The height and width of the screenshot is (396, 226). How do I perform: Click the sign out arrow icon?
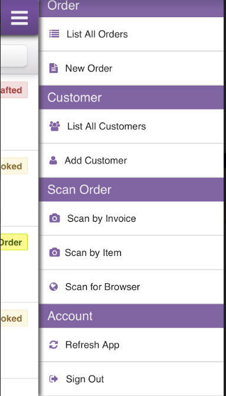54,379
